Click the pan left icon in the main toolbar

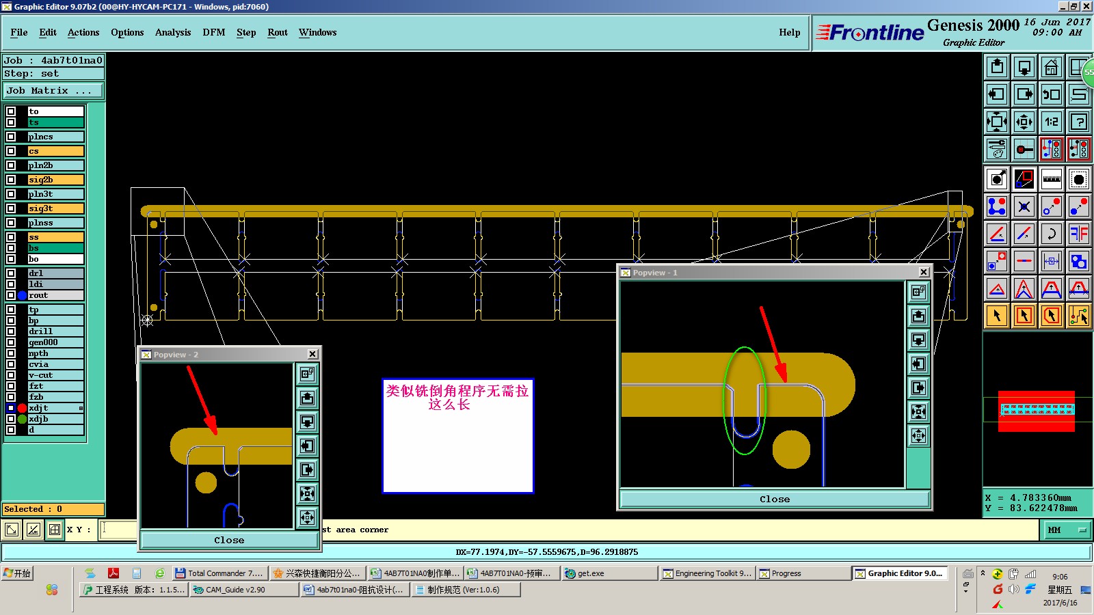click(x=997, y=94)
